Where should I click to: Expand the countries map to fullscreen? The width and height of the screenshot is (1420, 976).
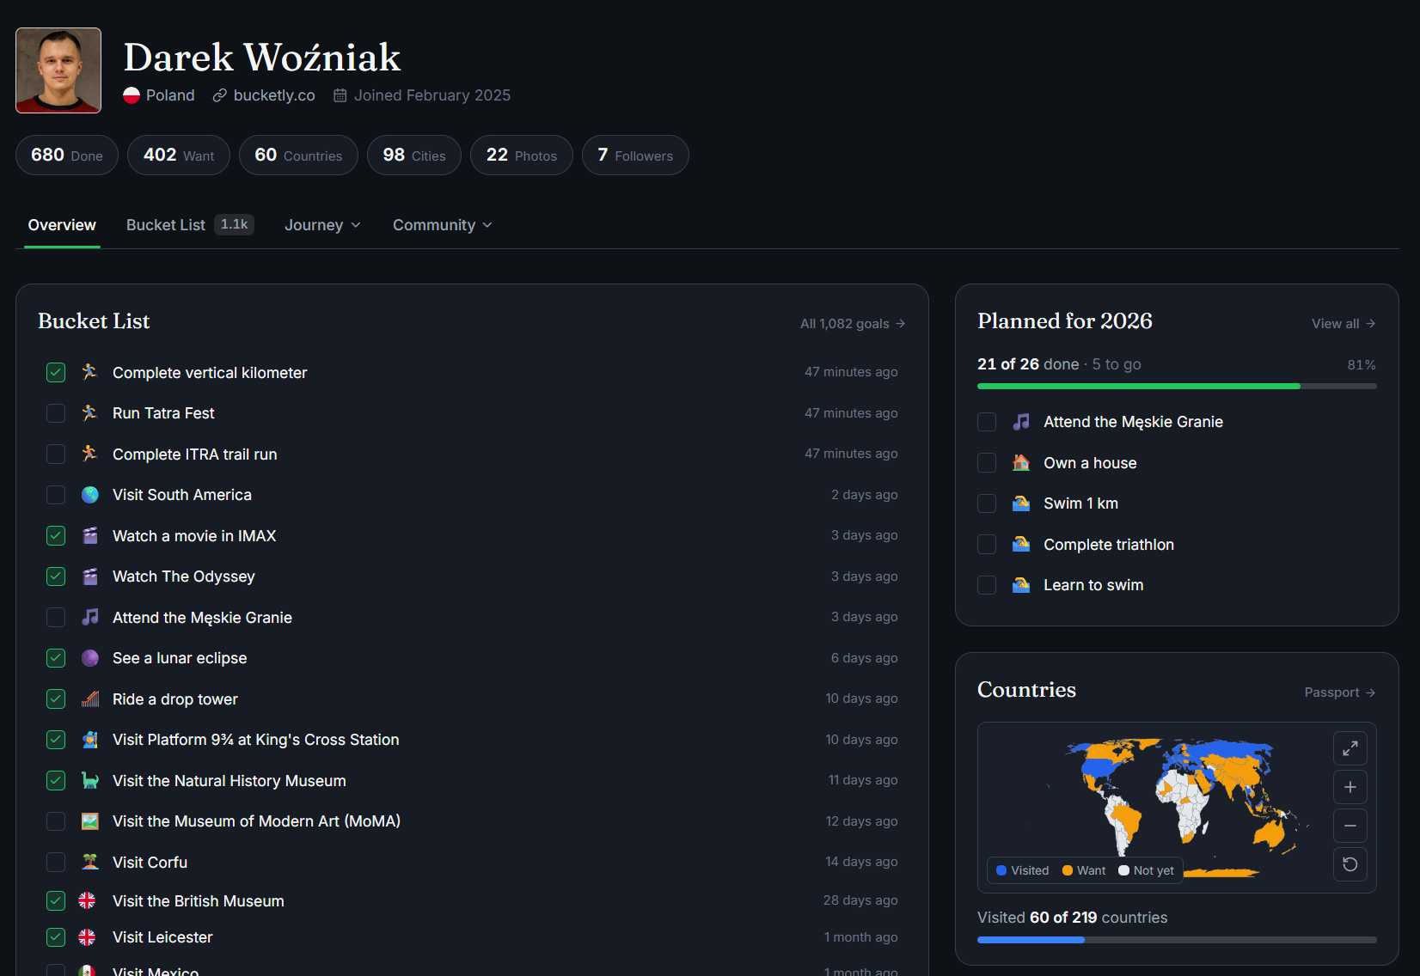click(x=1350, y=748)
